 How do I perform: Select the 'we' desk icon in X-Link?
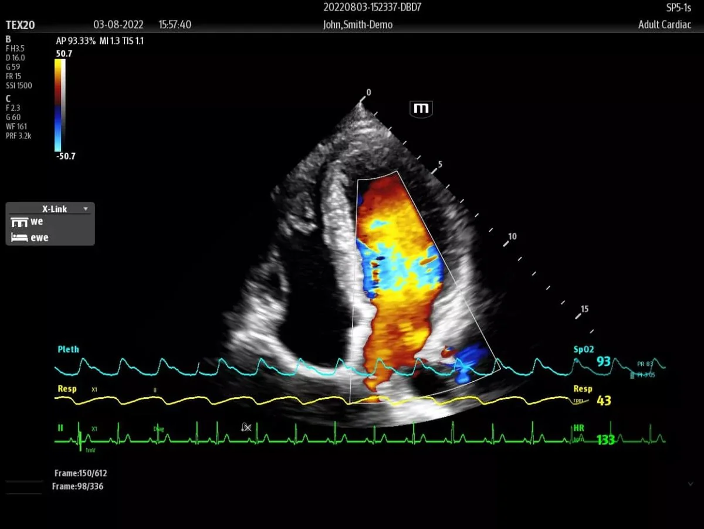click(x=20, y=222)
